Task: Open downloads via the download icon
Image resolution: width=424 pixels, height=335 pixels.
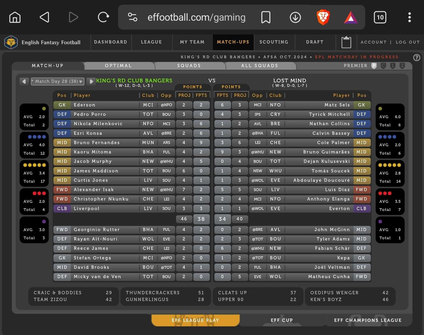Action: (295, 17)
